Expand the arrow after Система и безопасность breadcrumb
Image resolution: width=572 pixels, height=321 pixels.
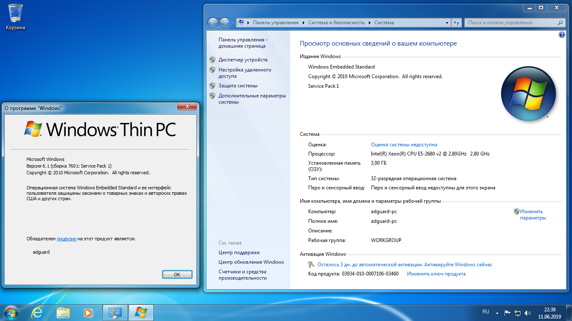(370, 23)
